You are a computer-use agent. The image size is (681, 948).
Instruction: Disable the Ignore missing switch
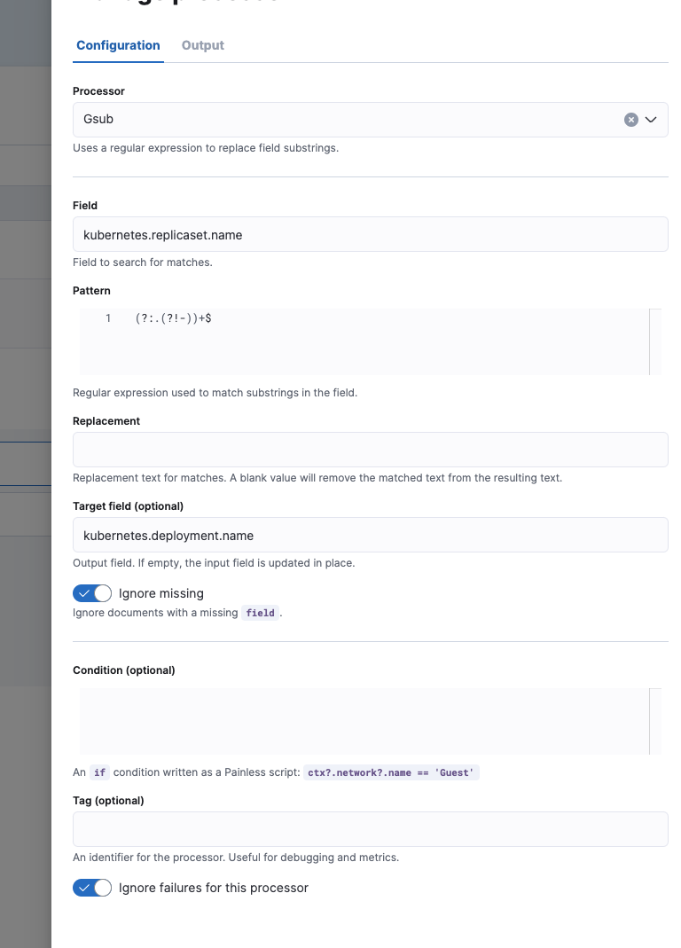coord(92,593)
